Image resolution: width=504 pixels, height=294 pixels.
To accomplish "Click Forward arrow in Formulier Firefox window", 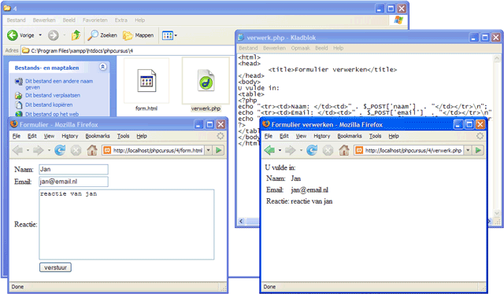I will pyautogui.click(x=39, y=150).
